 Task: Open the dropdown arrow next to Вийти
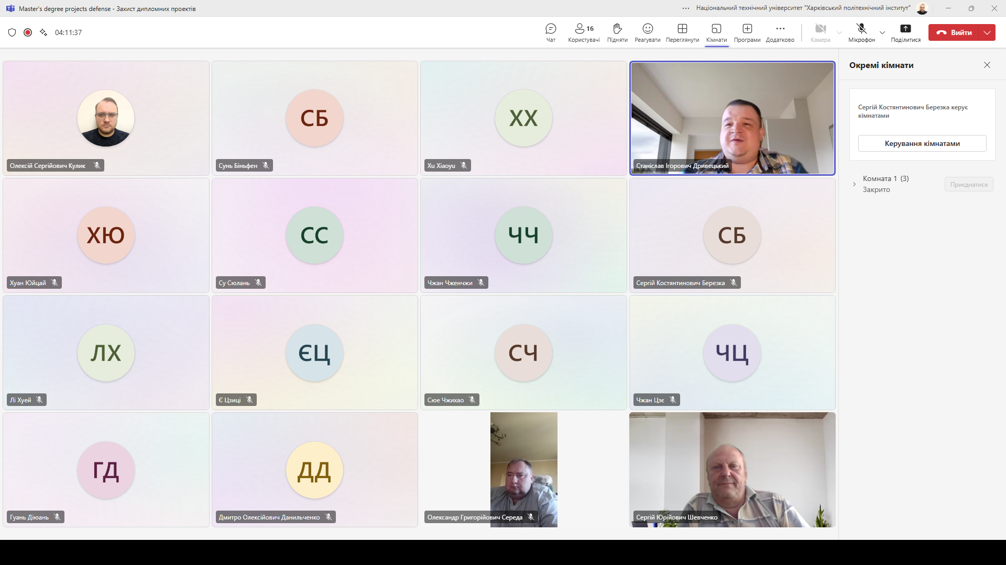[987, 32]
